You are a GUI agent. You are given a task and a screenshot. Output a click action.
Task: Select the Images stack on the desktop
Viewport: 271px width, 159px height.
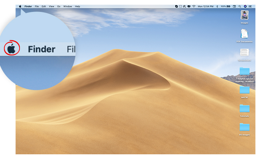pos(244,17)
